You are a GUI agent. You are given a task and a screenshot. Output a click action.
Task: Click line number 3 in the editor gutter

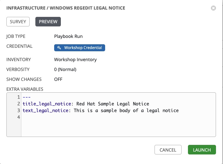click(19, 111)
